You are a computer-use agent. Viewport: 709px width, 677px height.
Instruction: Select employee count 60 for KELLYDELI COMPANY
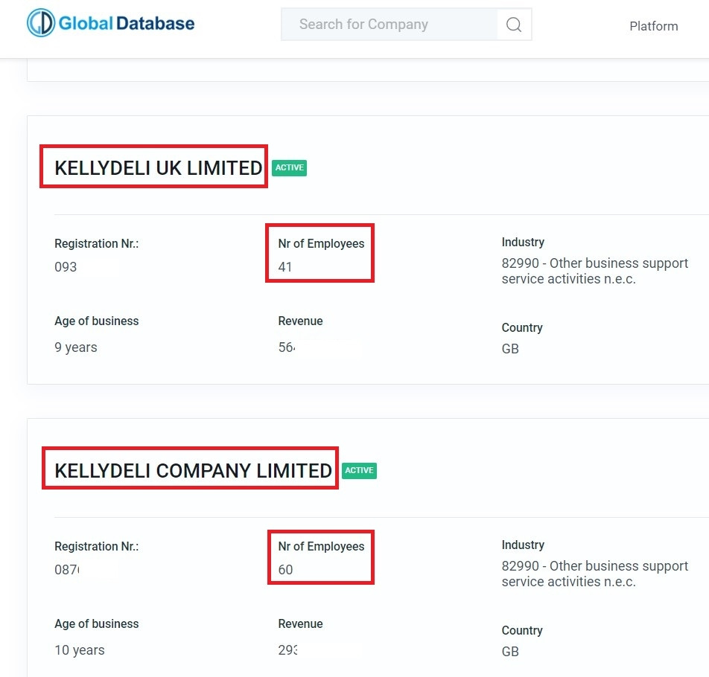[x=285, y=570]
